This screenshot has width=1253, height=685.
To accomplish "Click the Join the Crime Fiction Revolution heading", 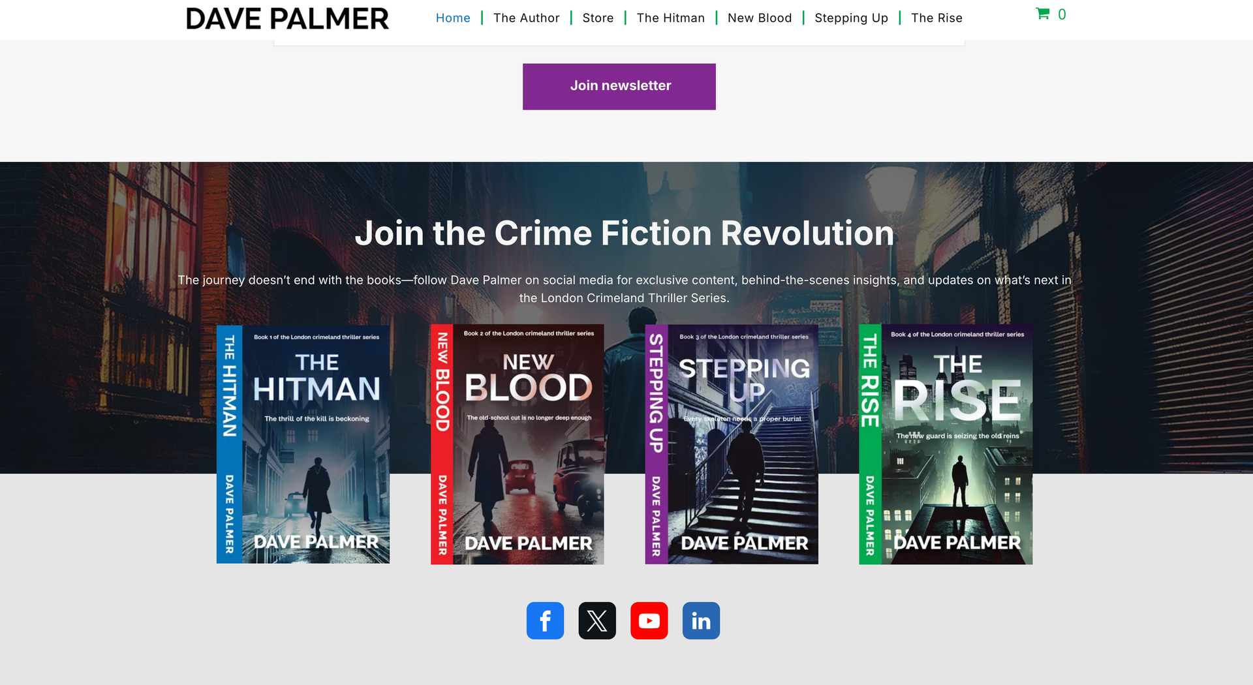I will tap(625, 233).
